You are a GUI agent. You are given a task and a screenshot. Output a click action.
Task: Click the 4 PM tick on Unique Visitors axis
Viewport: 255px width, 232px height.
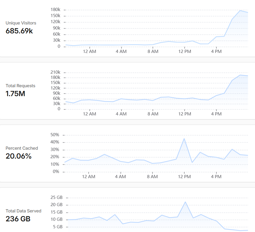click(x=216, y=52)
